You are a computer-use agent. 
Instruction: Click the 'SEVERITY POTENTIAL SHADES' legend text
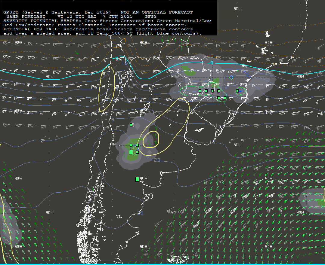(43, 21)
